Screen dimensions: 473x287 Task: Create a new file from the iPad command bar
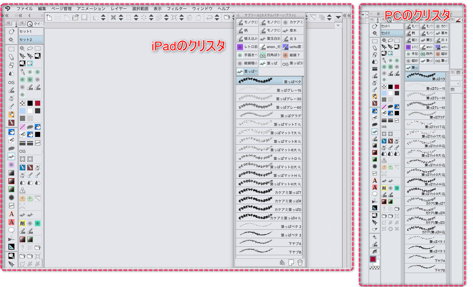(50, 17)
